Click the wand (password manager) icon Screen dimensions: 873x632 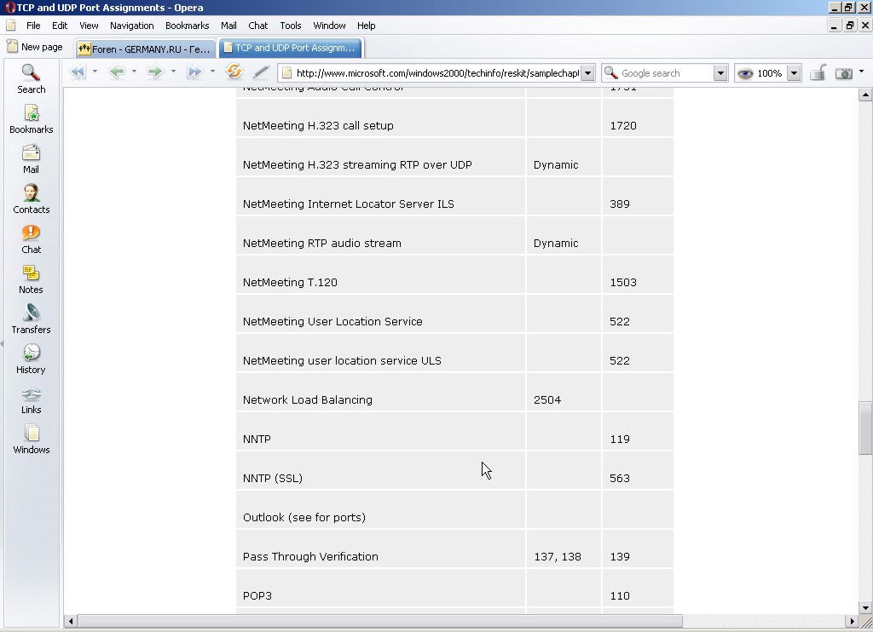coord(261,72)
